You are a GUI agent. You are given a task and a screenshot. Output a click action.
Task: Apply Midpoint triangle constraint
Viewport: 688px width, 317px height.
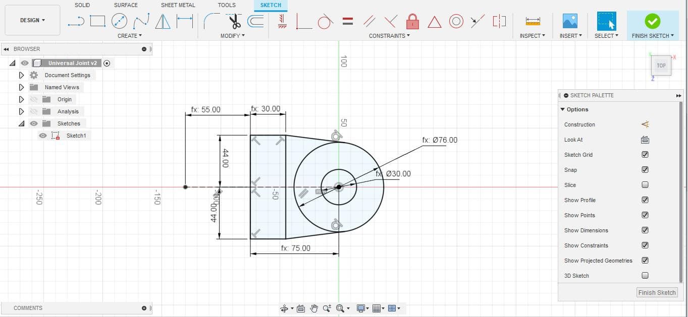pos(435,22)
